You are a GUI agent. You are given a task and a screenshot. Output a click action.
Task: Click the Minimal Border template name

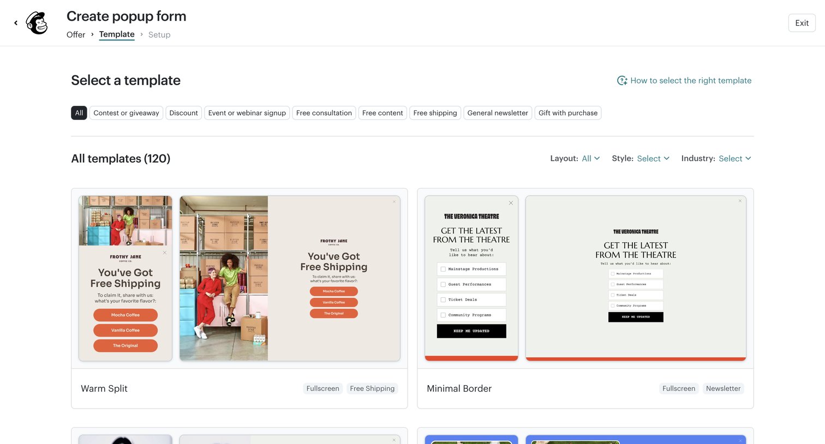click(459, 388)
